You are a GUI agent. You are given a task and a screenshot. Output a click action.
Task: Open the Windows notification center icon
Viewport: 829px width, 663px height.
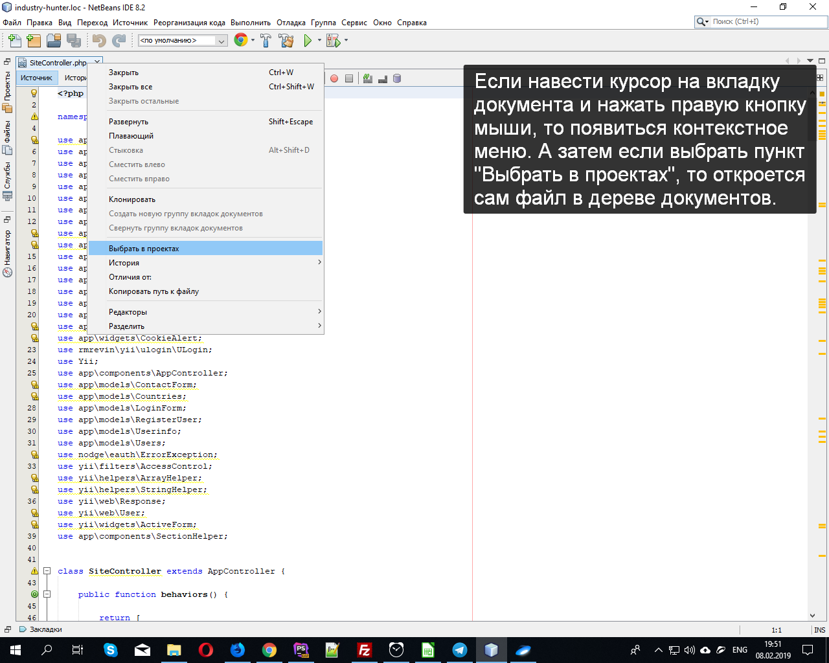click(x=808, y=650)
